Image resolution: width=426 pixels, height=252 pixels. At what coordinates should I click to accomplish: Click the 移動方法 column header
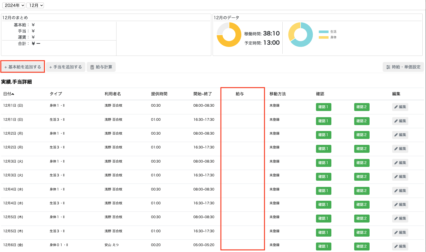[x=278, y=94]
